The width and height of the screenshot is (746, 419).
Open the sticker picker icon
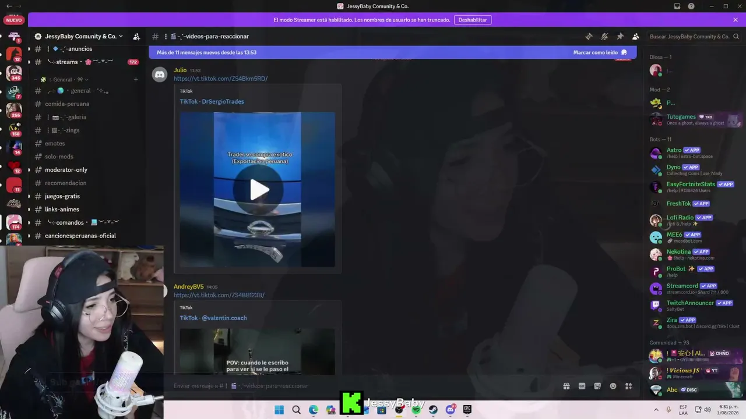point(597,386)
